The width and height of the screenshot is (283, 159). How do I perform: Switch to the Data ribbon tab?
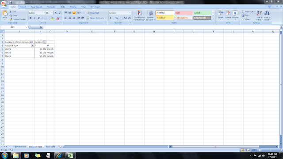tap(63, 7)
